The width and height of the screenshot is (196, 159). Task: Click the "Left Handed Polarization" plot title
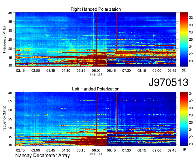(96, 89)
